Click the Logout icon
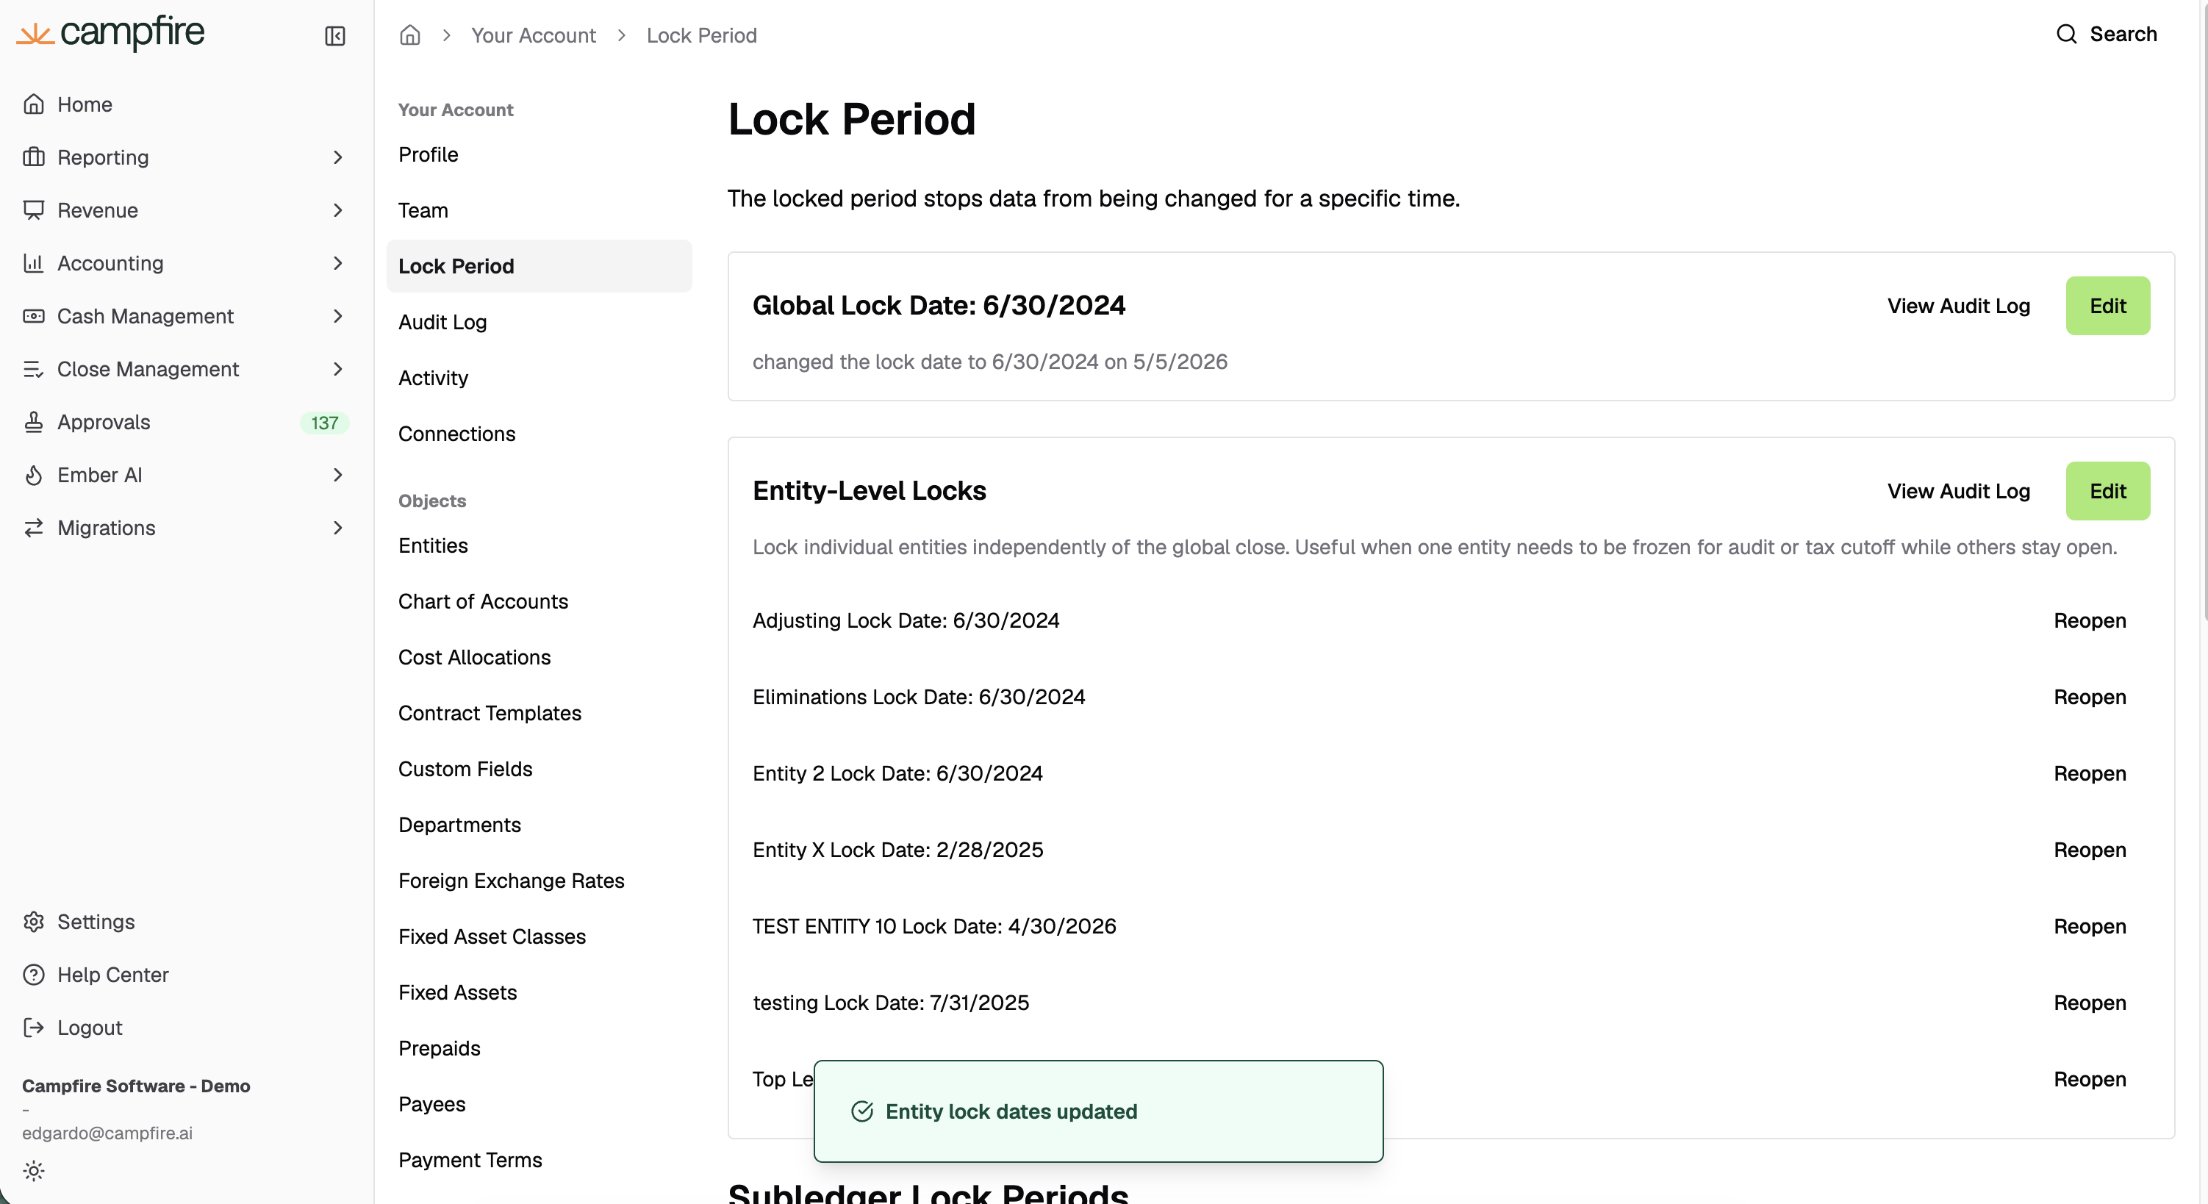Screen dimensions: 2208x1204 point(33,1028)
